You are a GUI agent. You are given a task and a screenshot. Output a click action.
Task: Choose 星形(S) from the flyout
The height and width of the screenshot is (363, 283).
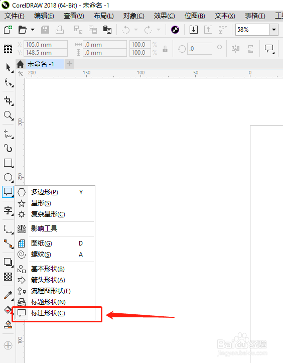click(56, 203)
